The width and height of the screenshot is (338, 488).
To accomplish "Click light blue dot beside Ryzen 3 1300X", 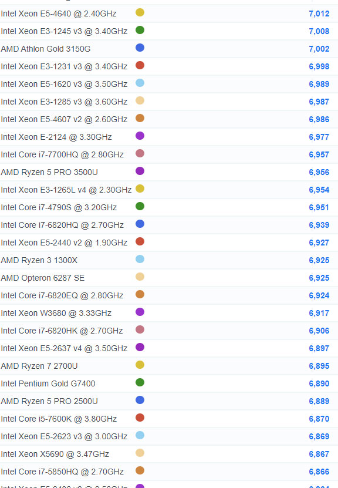I will click(140, 259).
